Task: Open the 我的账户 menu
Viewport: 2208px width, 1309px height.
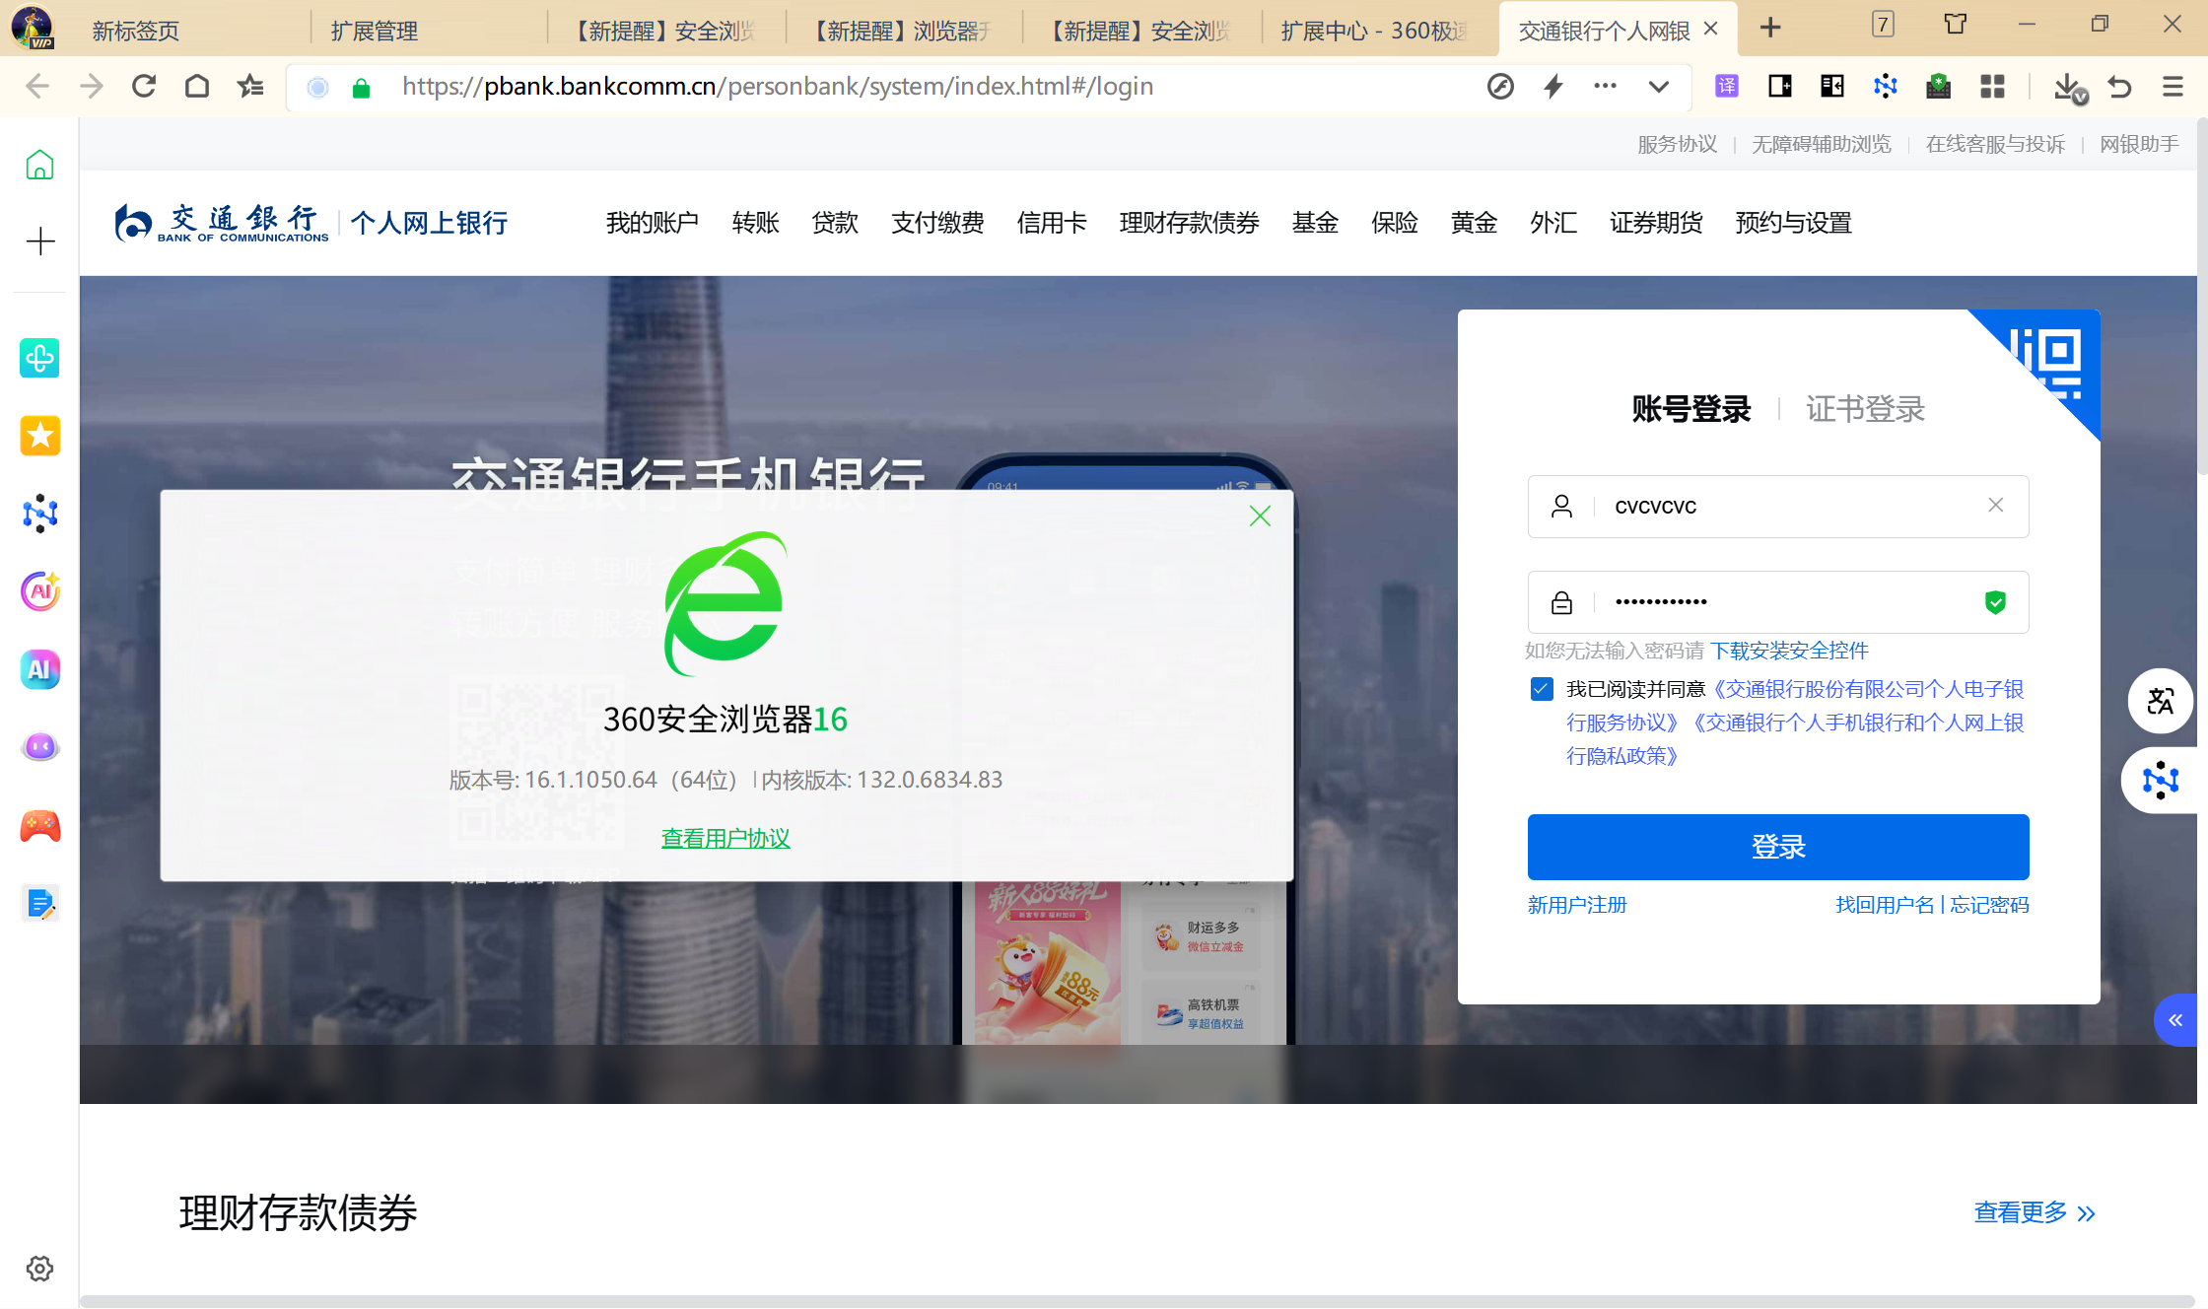Action: pos(653,223)
